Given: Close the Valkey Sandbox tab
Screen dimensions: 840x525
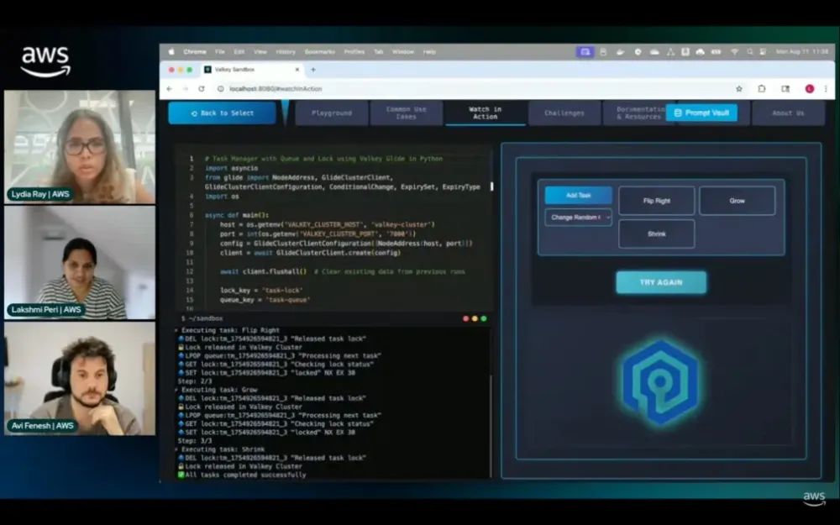Looking at the screenshot, I should click(297, 70).
